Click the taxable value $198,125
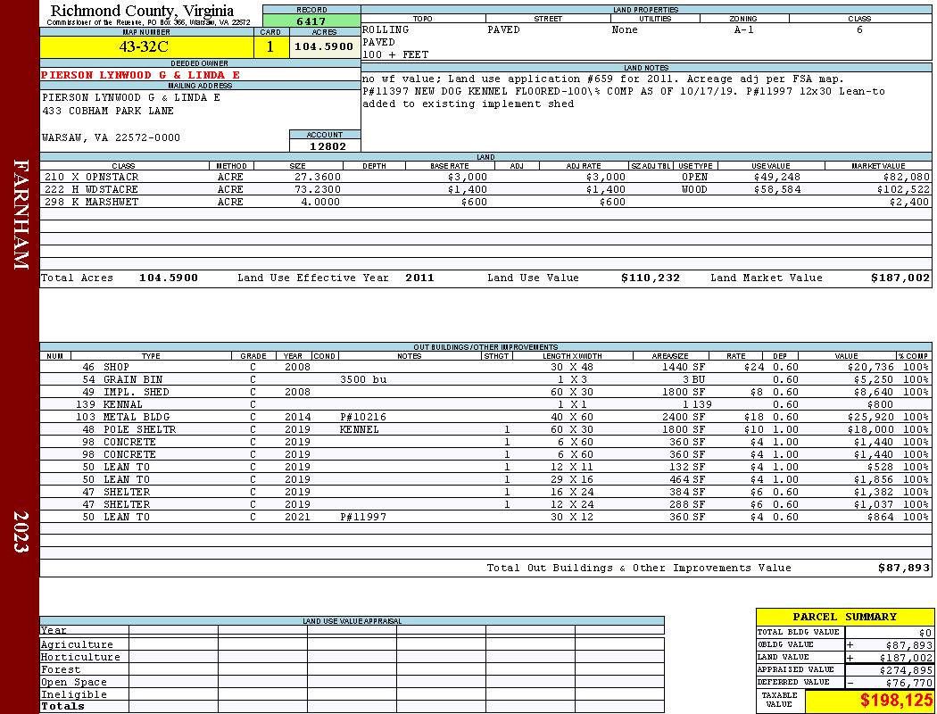 pos(895,701)
